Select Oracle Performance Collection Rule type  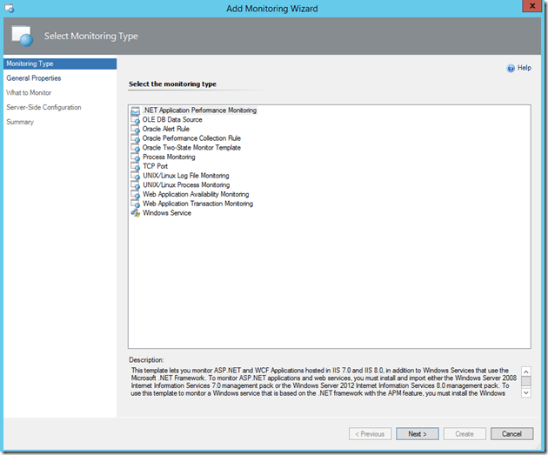[x=191, y=138]
